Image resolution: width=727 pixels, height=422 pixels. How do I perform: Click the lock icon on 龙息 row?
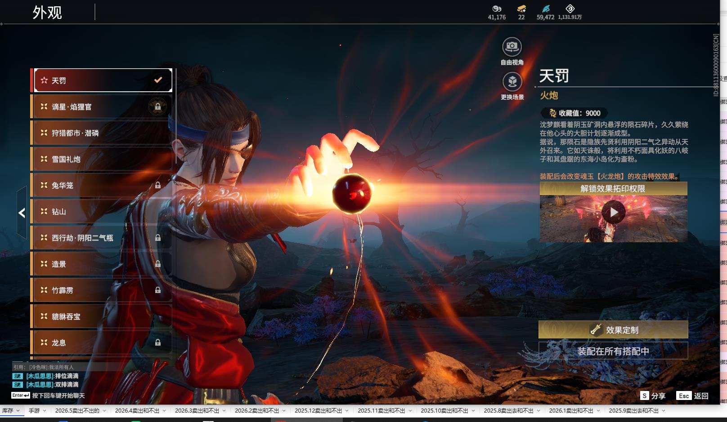click(158, 342)
